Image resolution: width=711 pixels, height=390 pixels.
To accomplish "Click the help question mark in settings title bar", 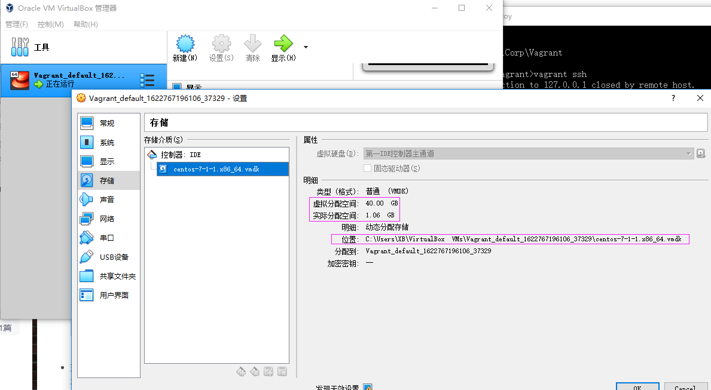I will (673, 98).
